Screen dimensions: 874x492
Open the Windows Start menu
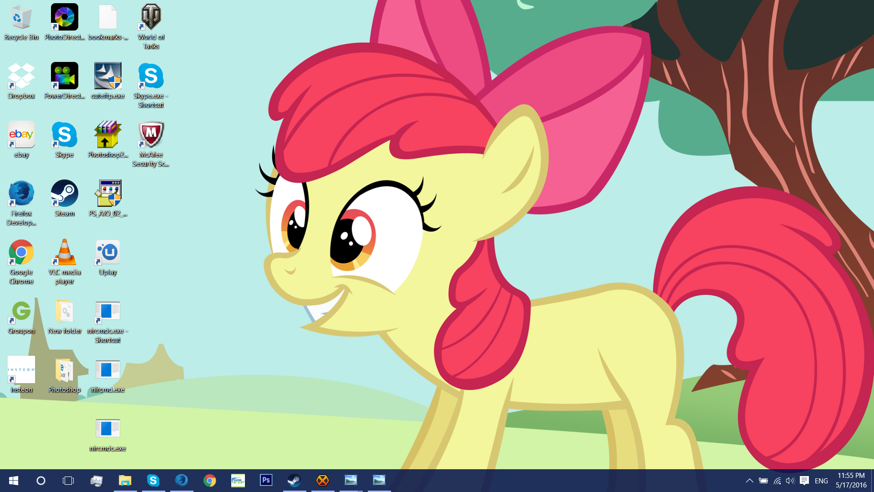click(13, 481)
